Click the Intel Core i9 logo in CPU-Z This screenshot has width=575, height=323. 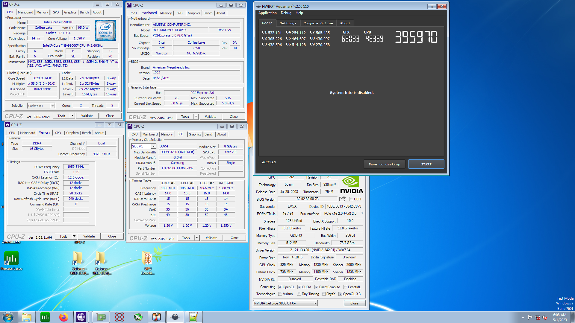tap(105, 30)
